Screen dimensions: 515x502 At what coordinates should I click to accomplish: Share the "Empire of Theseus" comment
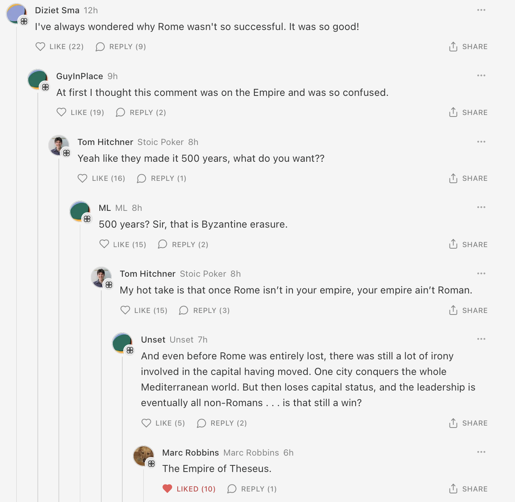point(468,489)
